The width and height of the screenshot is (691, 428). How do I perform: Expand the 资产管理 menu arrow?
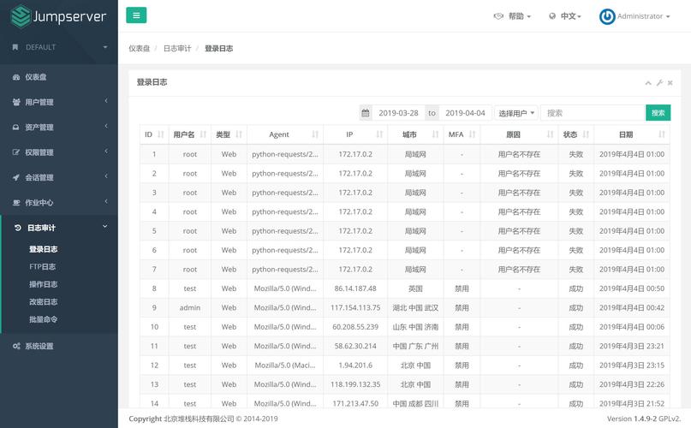[106, 127]
